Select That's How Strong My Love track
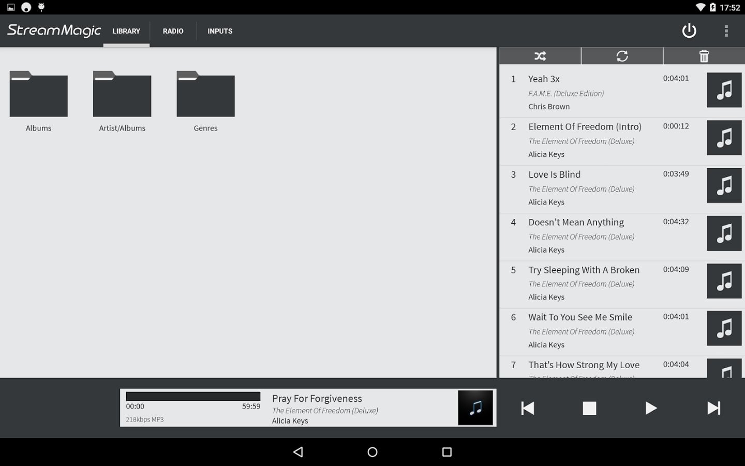 tap(622, 367)
